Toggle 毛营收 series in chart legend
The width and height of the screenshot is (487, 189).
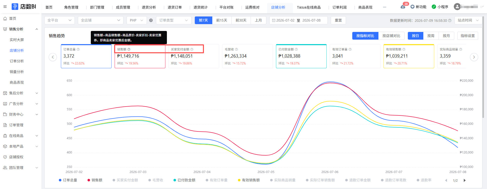155,180
